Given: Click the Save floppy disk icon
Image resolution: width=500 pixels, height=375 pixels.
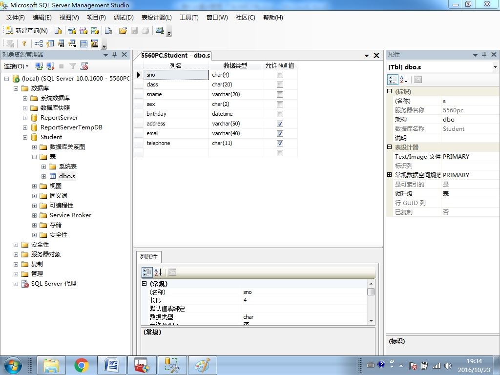Looking at the screenshot, I should tap(134, 30).
